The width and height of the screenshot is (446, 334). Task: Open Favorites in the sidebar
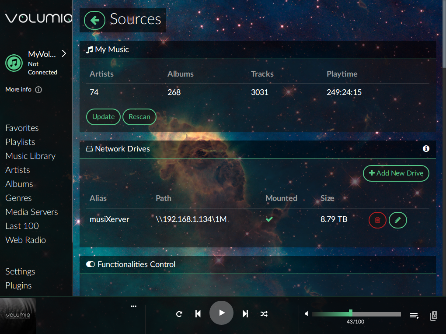point(22,128)
